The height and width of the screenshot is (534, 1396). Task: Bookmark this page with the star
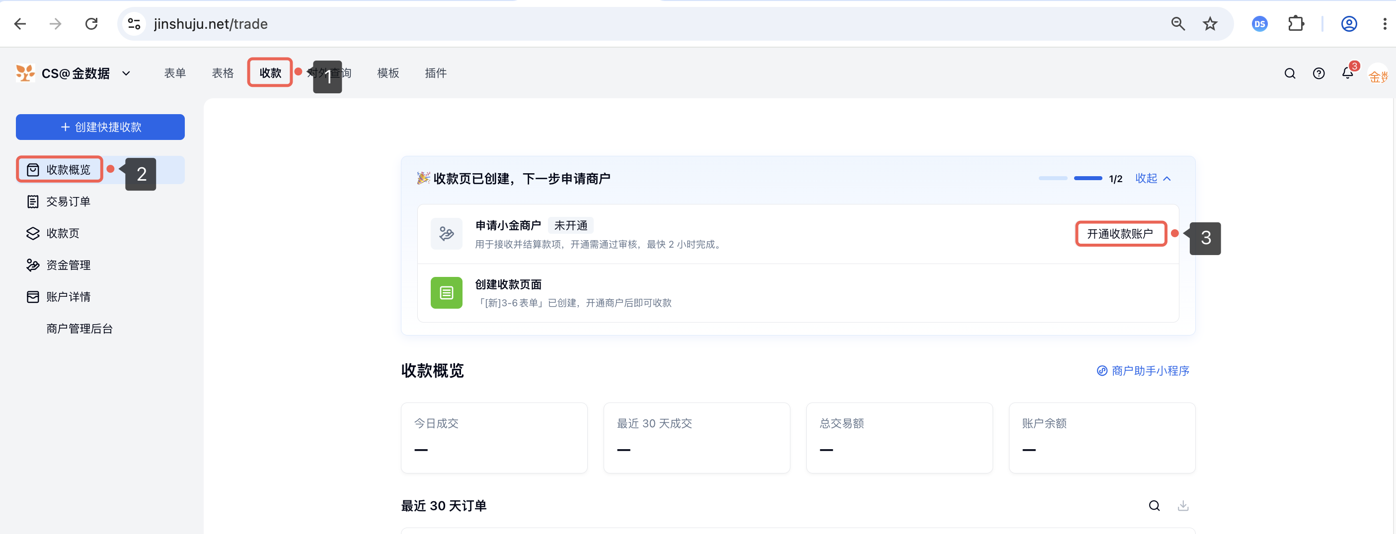tap(1210, 24)
